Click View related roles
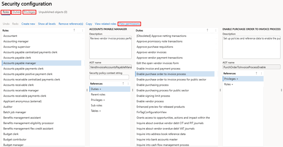 pos(105,24)
